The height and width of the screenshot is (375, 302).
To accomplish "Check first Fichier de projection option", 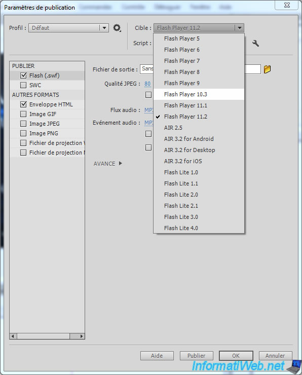I will (23, 143).
